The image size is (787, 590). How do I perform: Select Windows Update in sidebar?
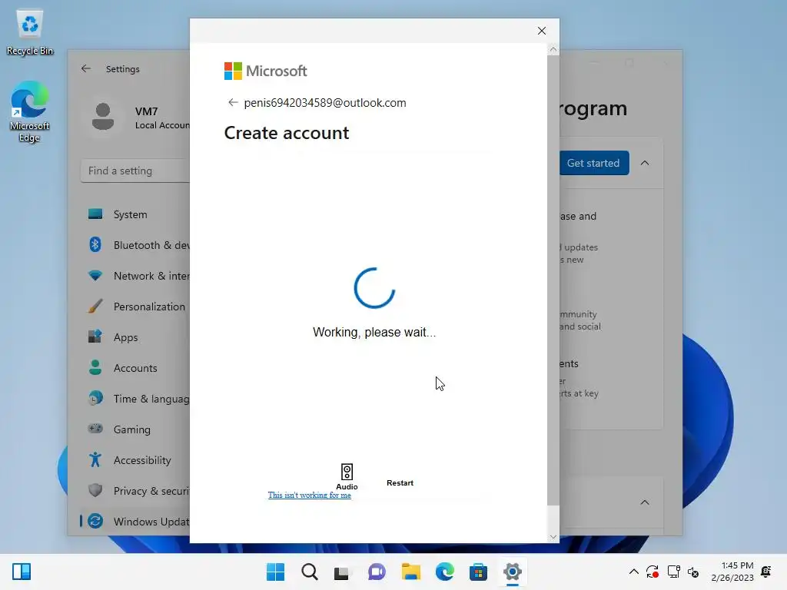pyautogui.click(x=135, y=522)
